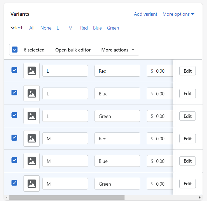Click the left arrow of horizontal scrollbar

[7, 197]
